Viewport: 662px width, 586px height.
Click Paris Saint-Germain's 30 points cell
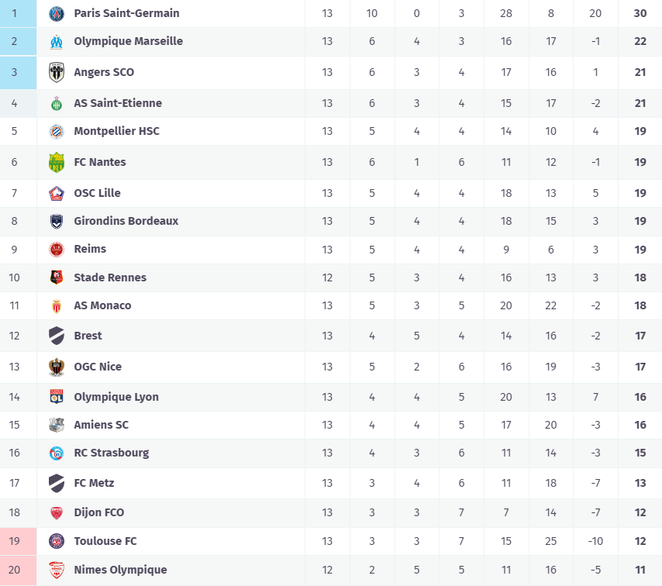point(640,13)
